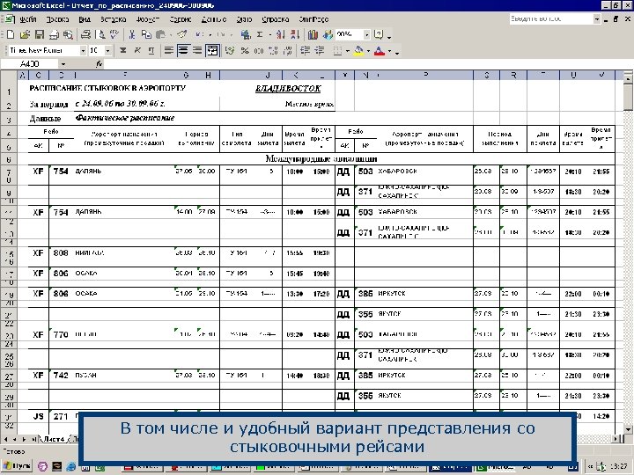Screen dimensions: 634x475
Task: Select the ВЛАДИВОСТОК heading cell
Action: pyautogui.click(x=287, y=89)
